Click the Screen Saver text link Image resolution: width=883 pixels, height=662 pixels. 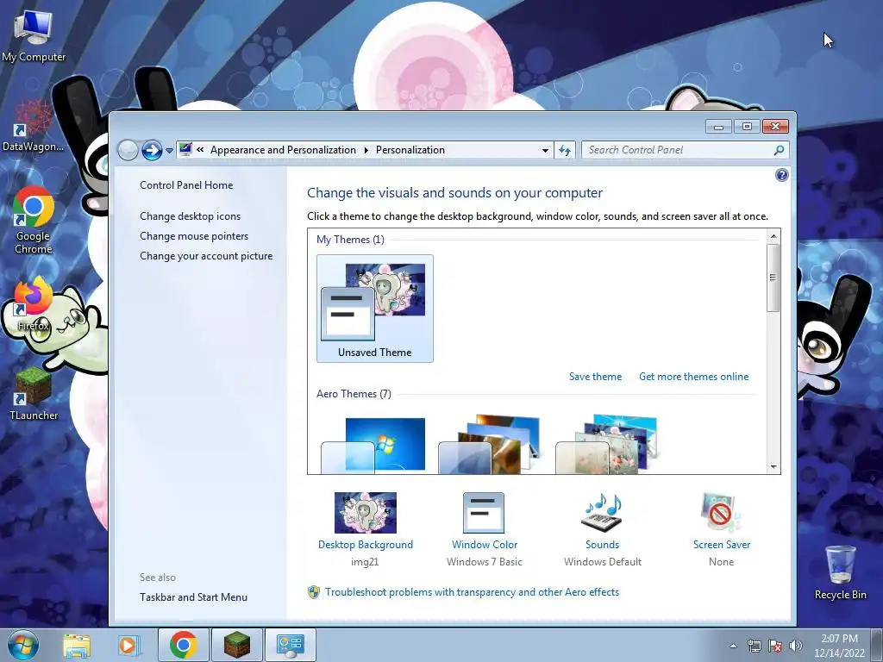click(722, 545)
